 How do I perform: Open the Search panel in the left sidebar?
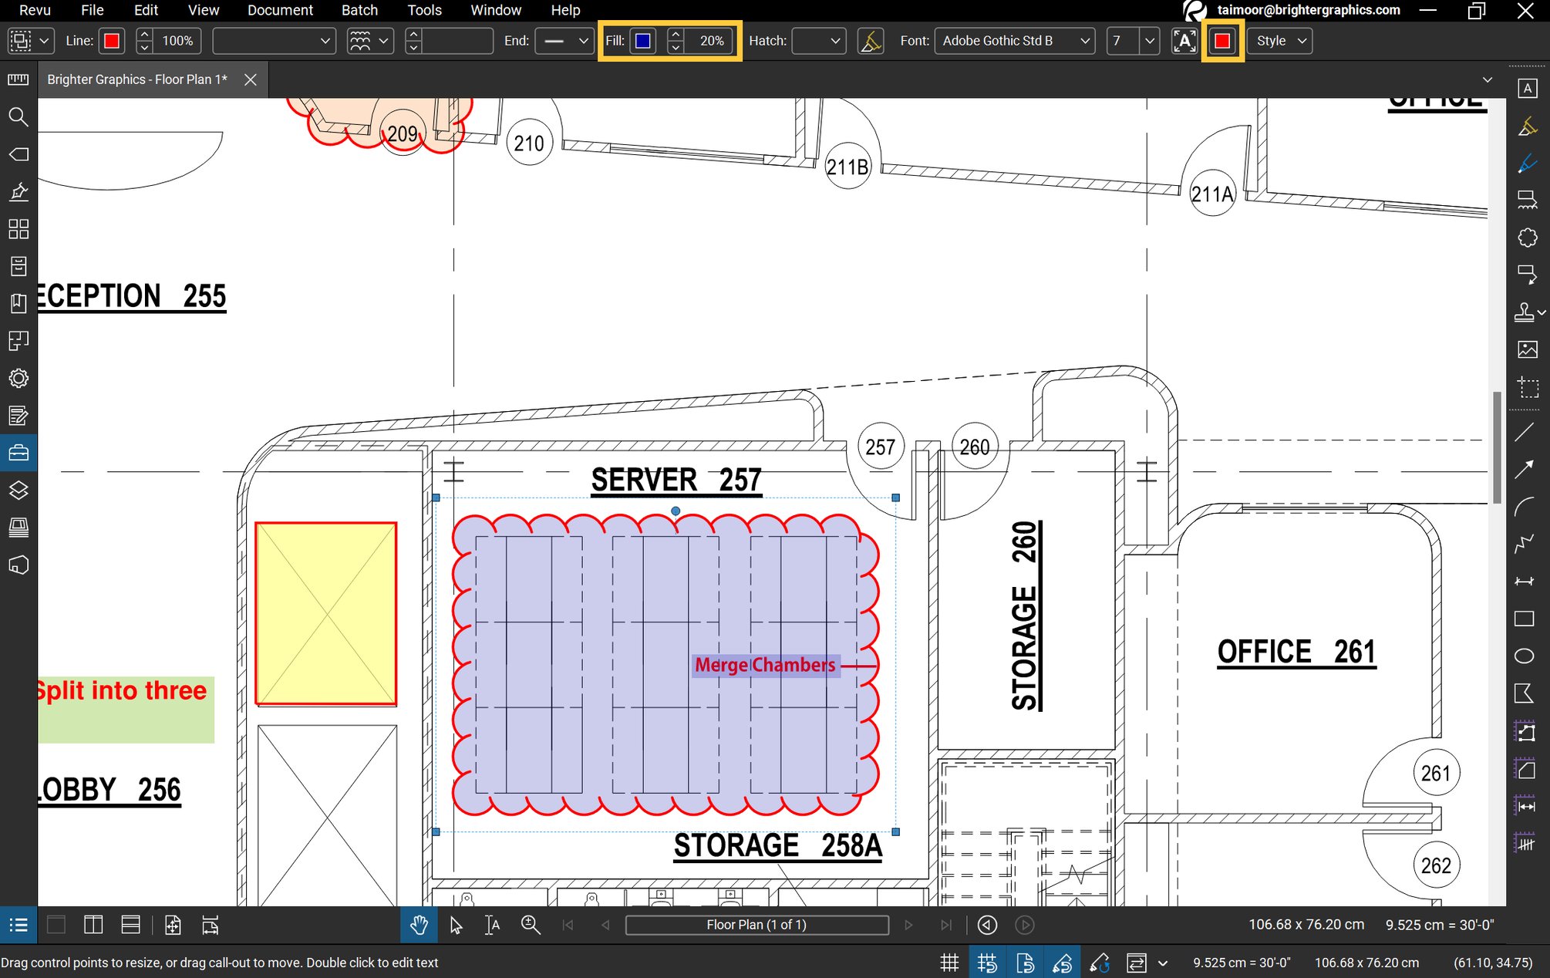click(19, 117)
